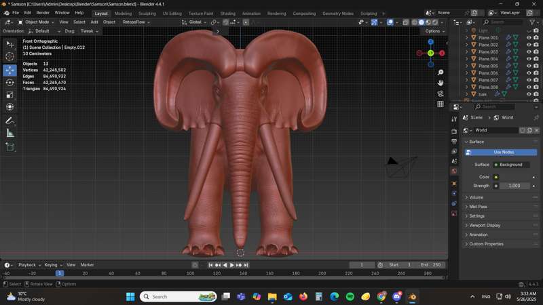The width and height of the screenshot is (543, 305).
Task: Adjust the Strength value slider
Action: tap(514, 185)
